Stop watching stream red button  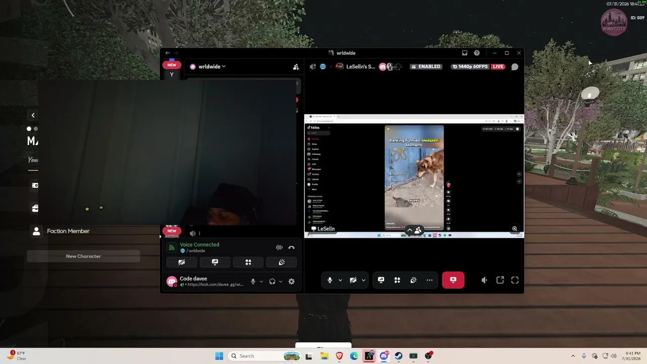453,280
